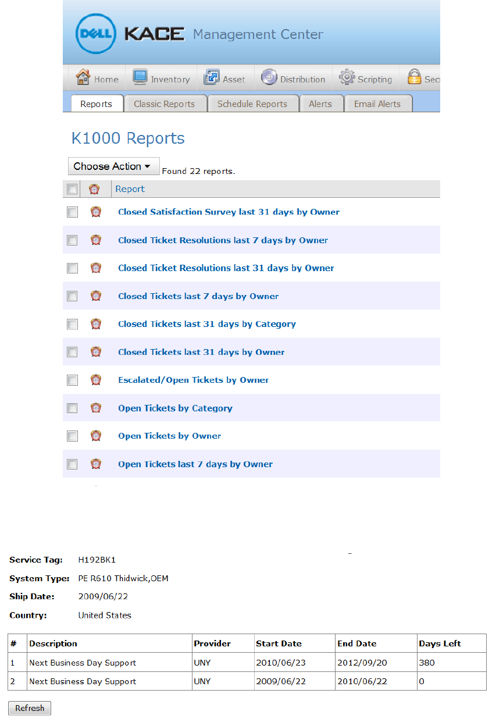Switch to the Classic Reports tab
503x722 pixels.
point(165,104)
